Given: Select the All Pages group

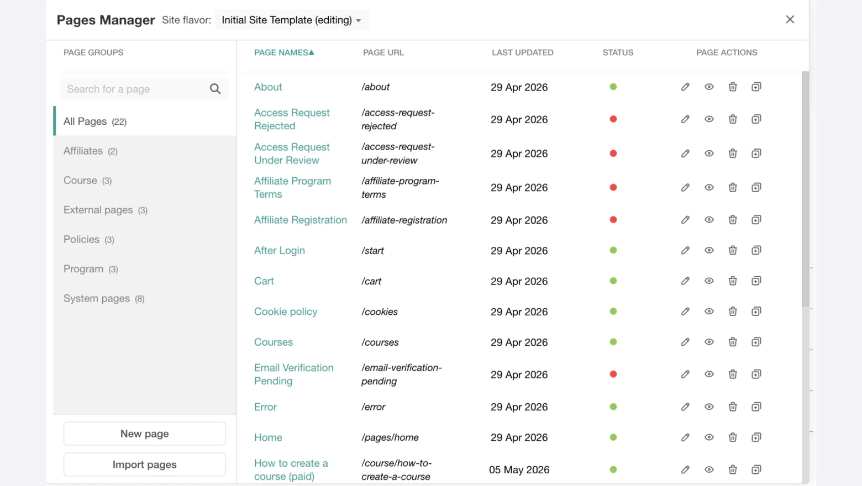Looking at the screenshot, I should (x=145, y=121).
